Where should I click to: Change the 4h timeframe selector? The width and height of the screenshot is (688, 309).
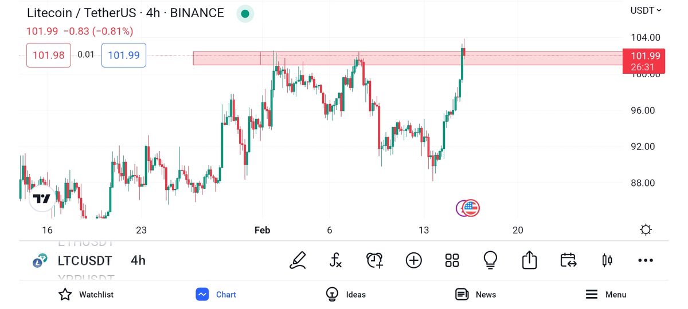coord(138,260)
